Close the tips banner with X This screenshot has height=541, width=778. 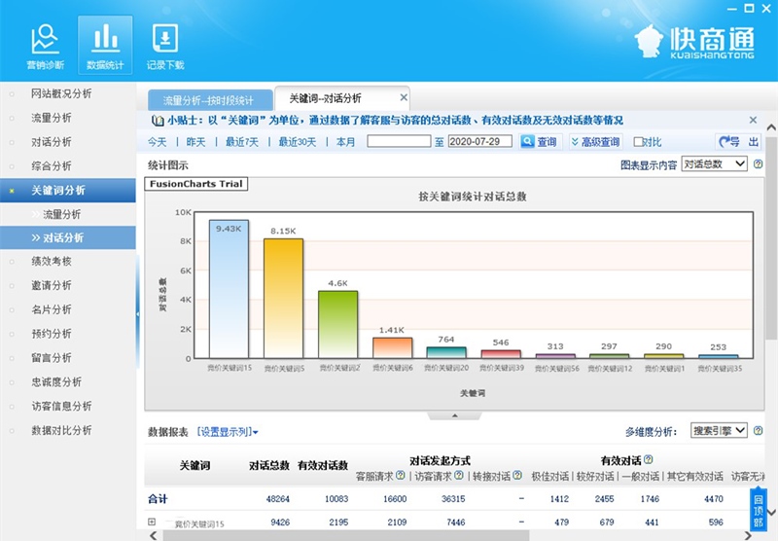753,120
